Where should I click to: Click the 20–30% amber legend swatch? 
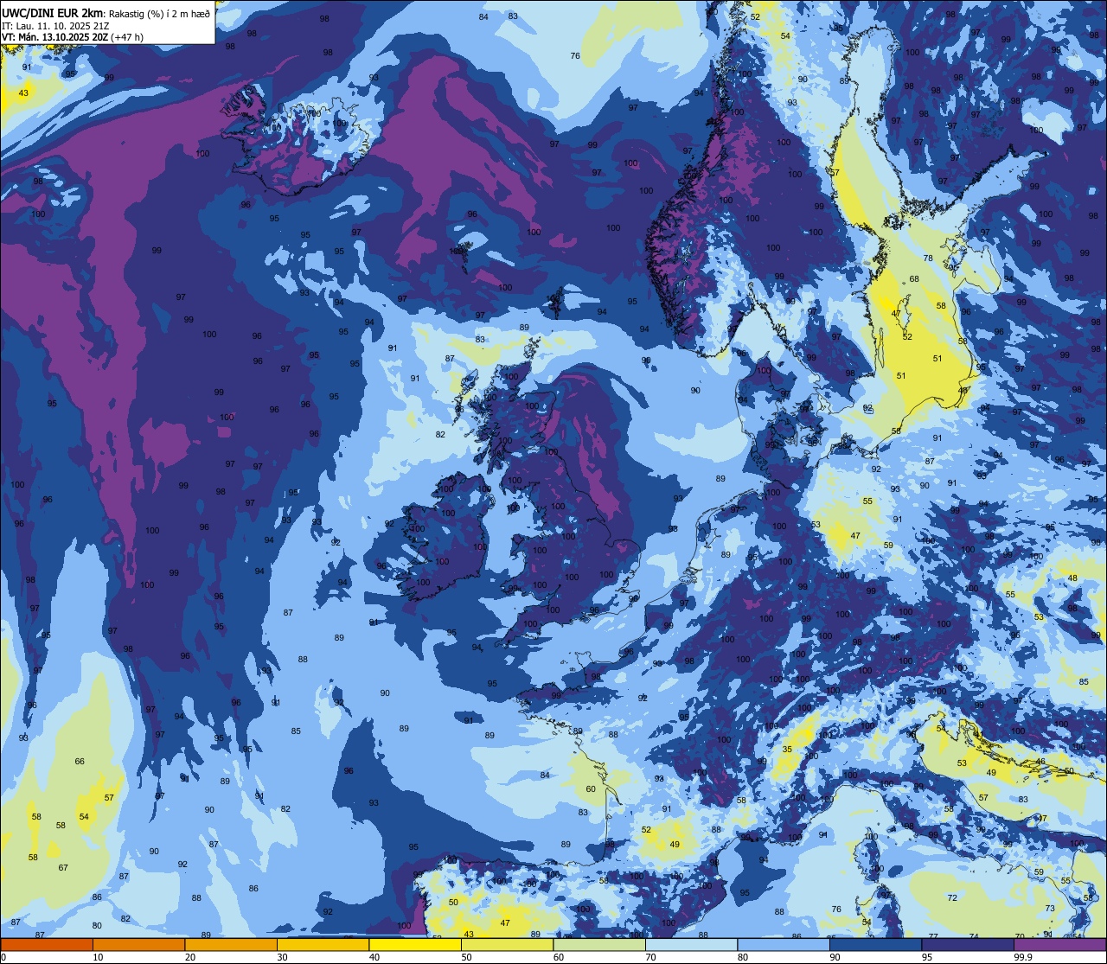click(231, 945)
